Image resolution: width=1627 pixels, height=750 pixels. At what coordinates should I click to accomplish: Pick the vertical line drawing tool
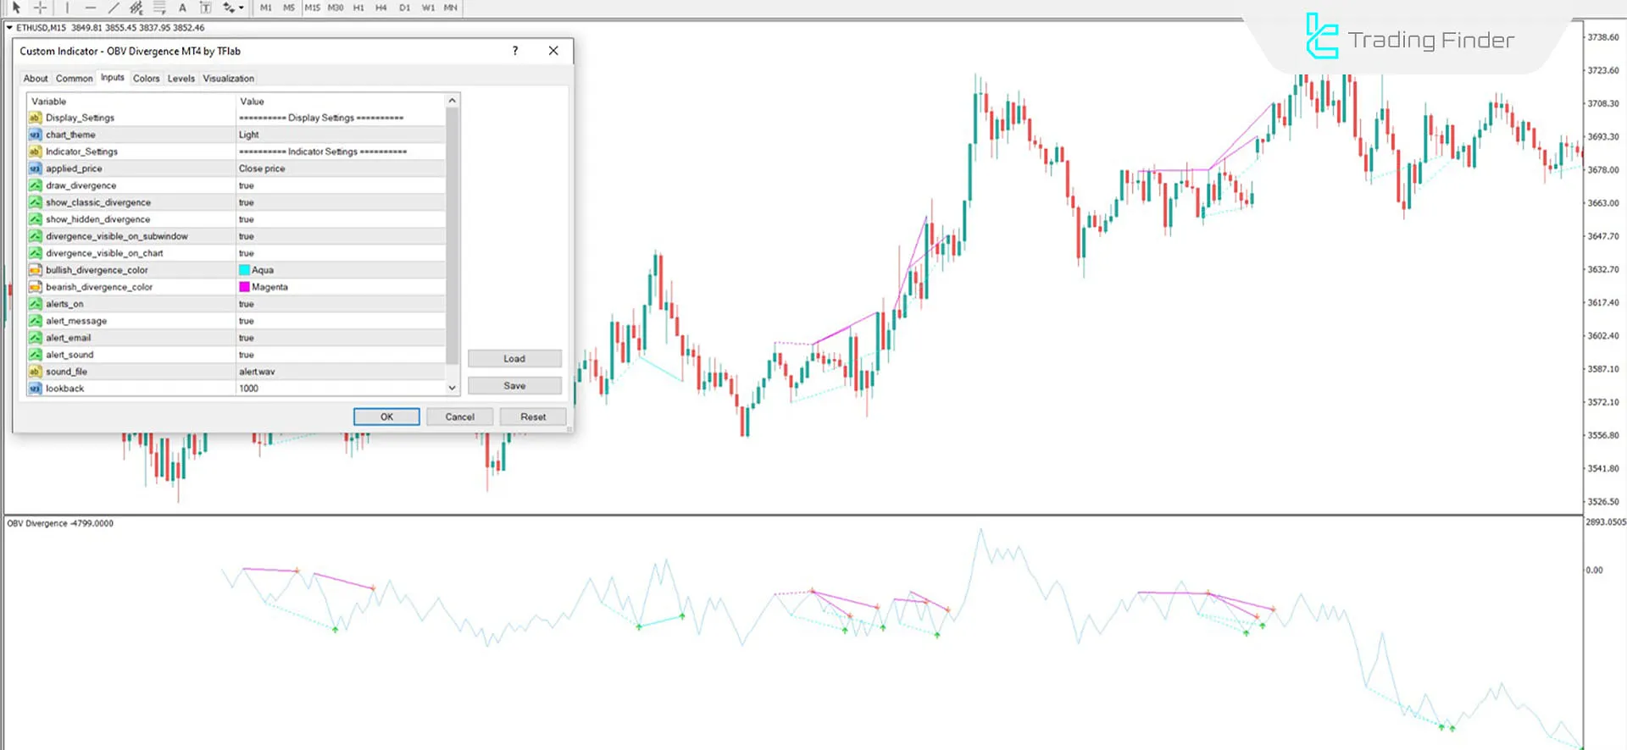(67, 8)
